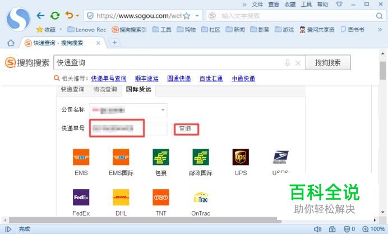Open the 图书书 bookmark
Screen dimensions: 388x234
point(352,30)
